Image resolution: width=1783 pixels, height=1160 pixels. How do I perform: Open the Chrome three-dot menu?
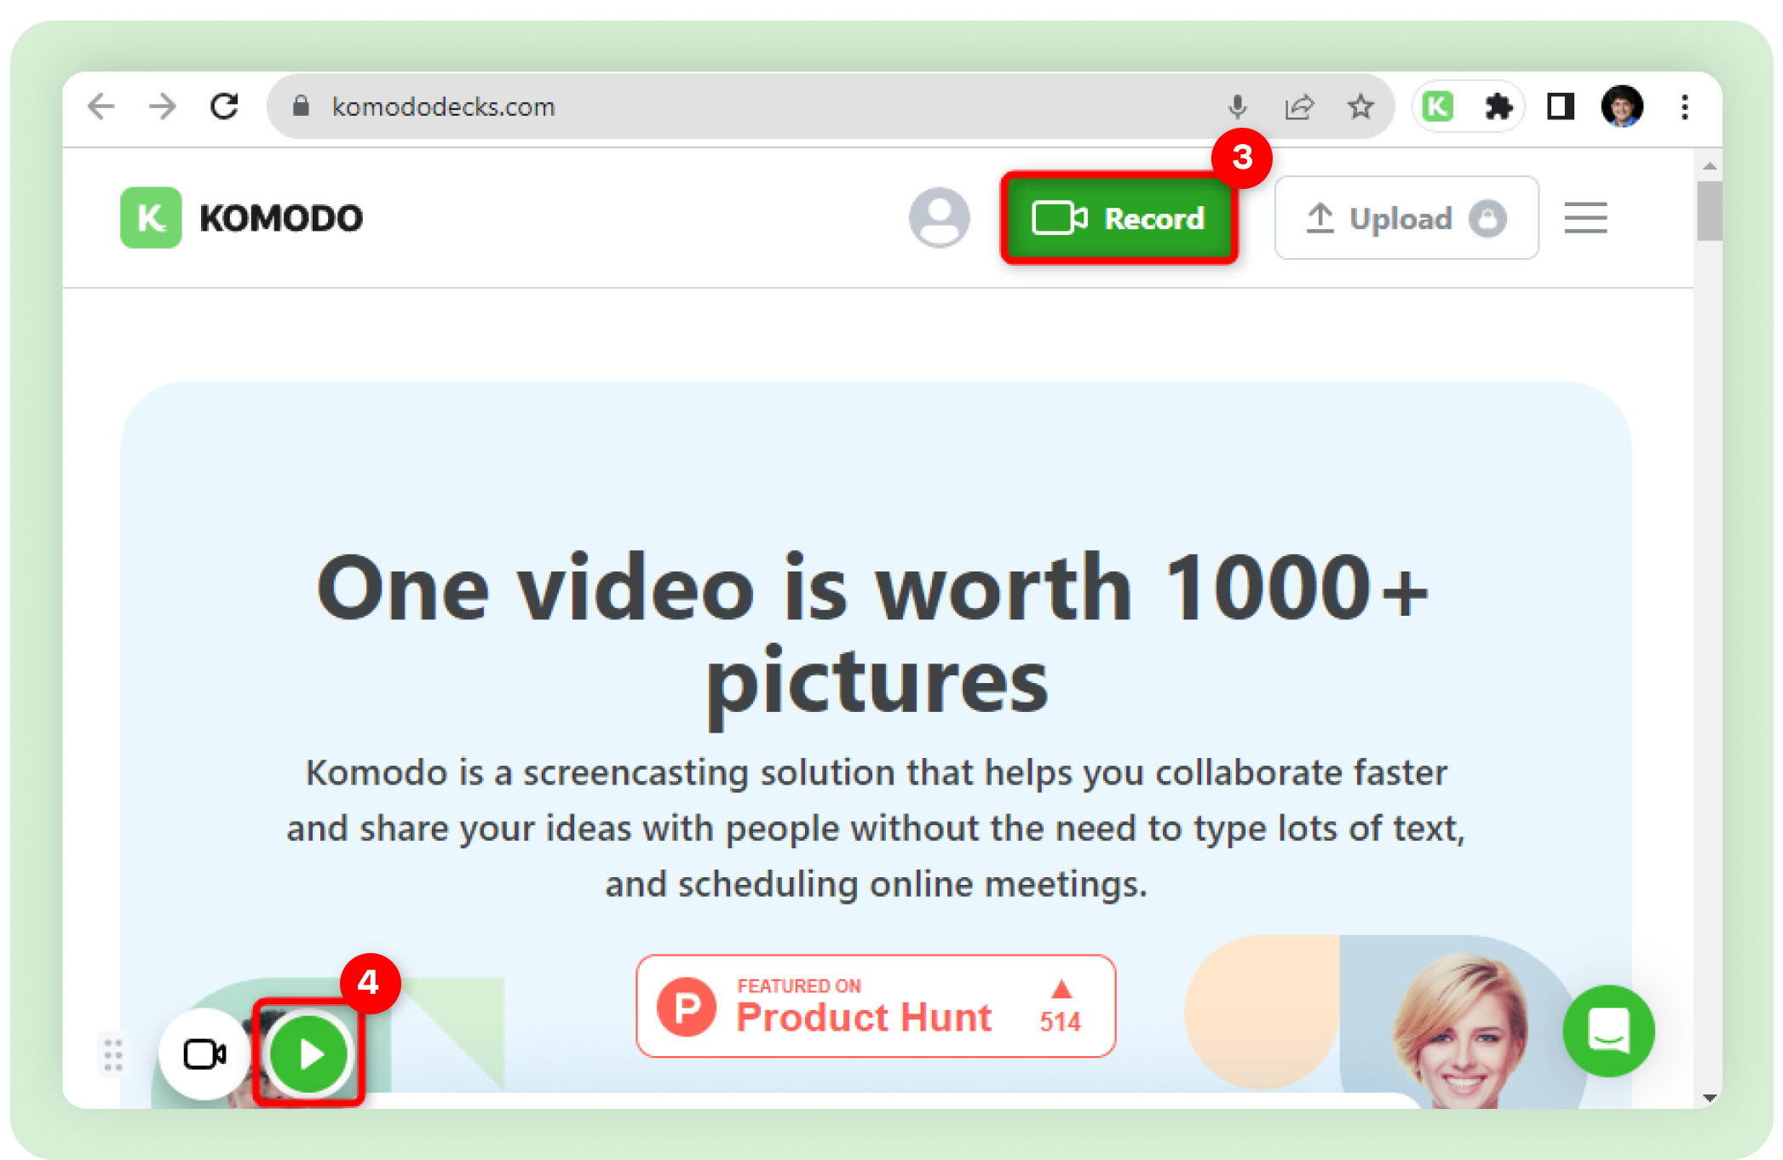tap(1684, 106)
